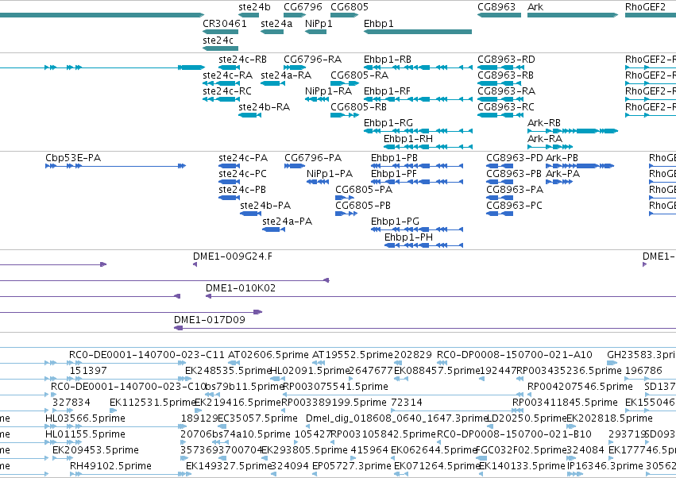Open transcript Ark-RB
This screenshot has height=478, width=676.
pos(544,123)
